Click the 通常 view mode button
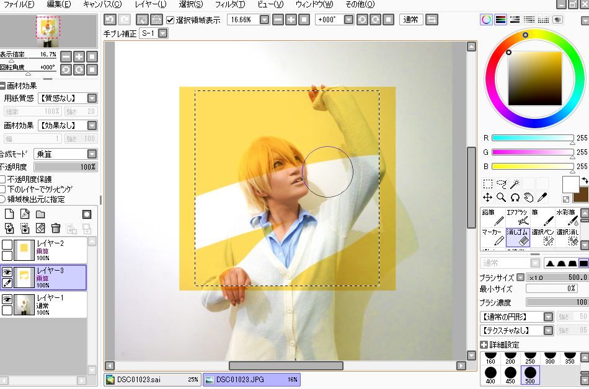The image size is (589, 389). (x=410, y=19)
